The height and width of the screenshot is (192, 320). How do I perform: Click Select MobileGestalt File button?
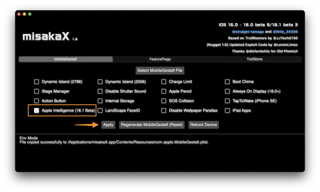tap(160, 70)
